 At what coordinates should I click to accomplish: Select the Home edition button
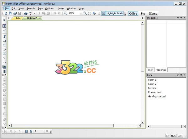[153, 13]
